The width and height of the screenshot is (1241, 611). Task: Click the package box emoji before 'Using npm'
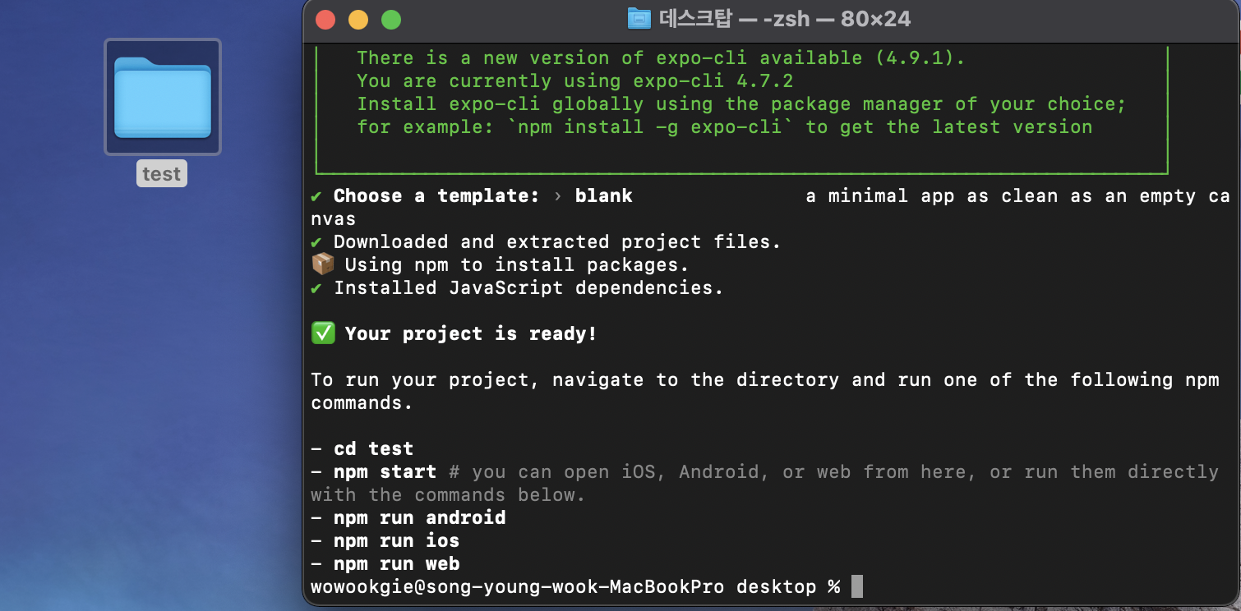pyautogui.click(x=322, y=264)
